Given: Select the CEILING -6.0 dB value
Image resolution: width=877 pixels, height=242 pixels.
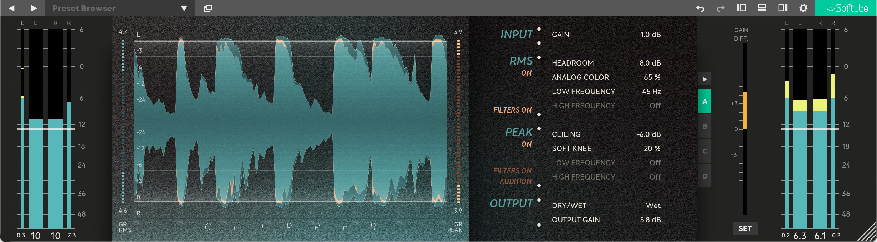Looking at the screenshot, I should click(648, 134).
